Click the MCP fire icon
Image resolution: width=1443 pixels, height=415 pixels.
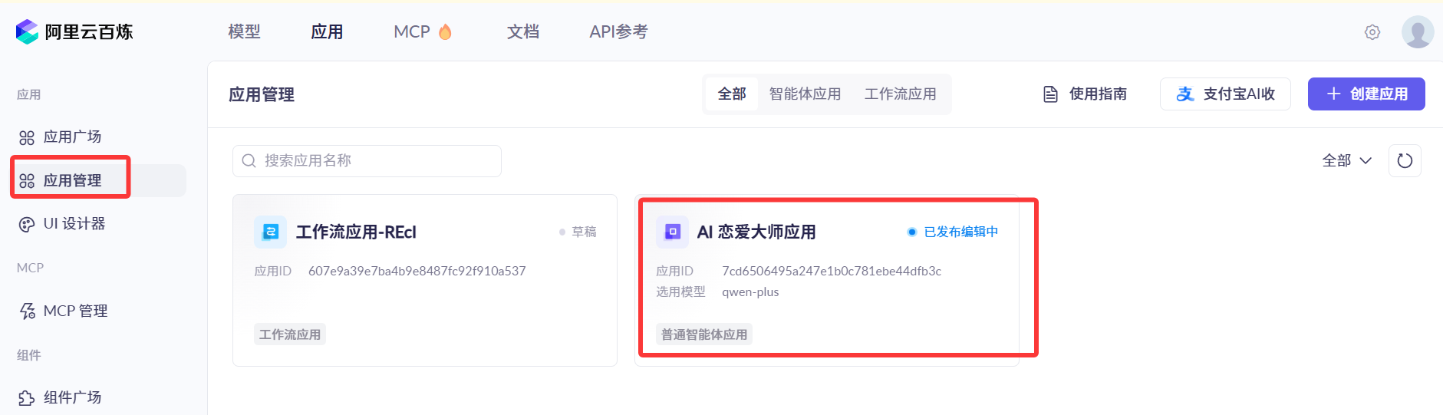(x=445, y=31)
